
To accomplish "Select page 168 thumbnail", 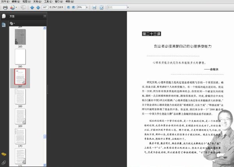I will click(x=20, y=96).
